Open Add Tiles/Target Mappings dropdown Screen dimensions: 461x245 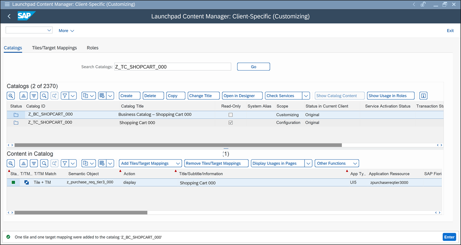click(178, 163)
